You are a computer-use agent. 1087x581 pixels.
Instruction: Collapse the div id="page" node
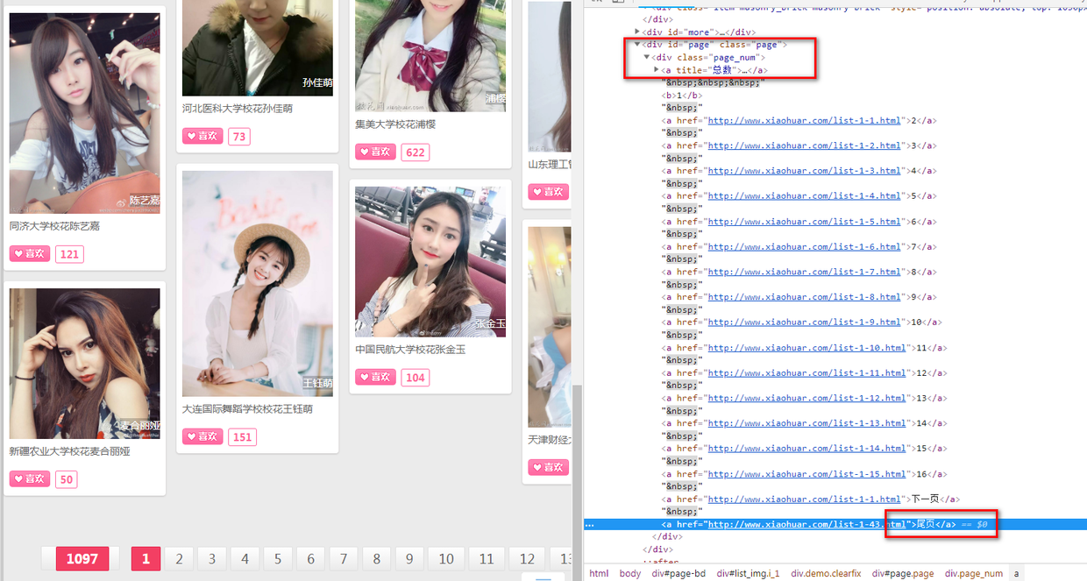[638, 45]
